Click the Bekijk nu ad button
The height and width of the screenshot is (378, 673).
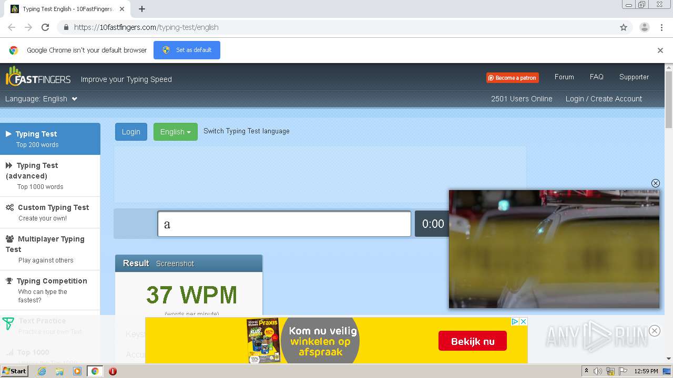[473, 341]
